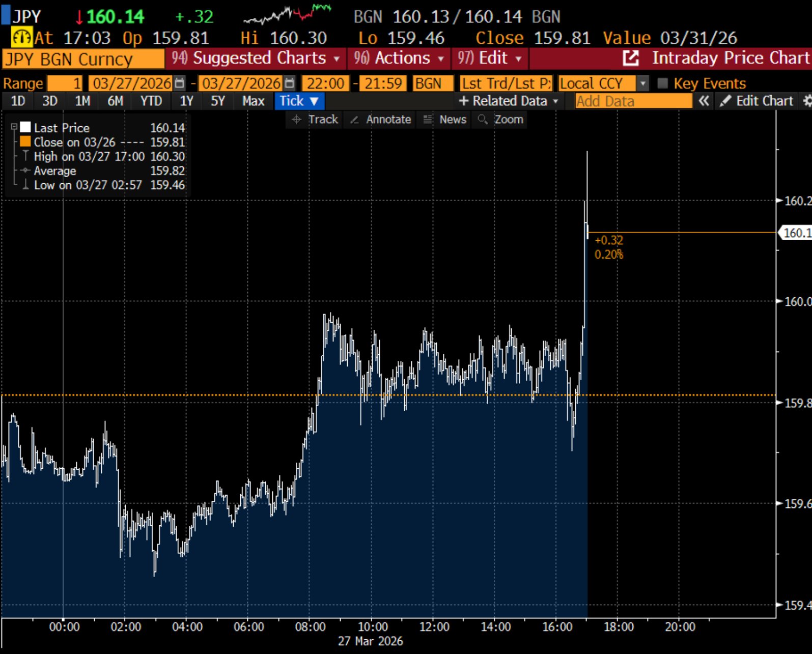Open the end date calendar icon

click(x=289, y=83)
